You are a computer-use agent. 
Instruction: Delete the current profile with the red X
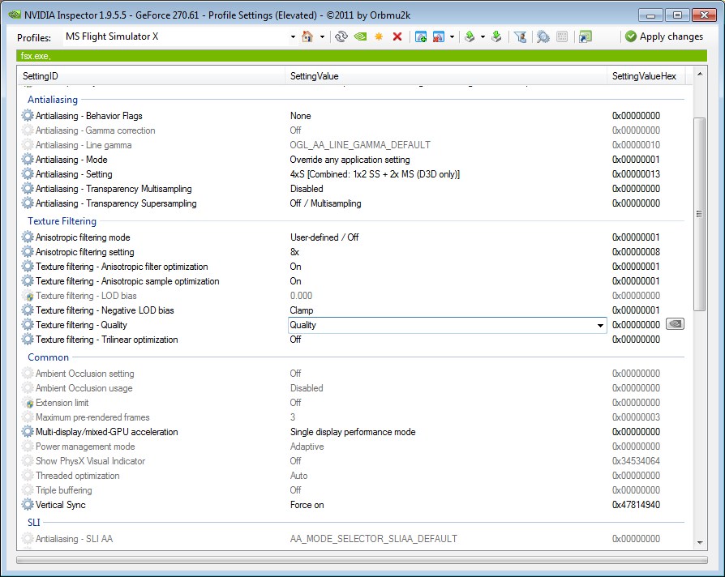pos(397,36)
